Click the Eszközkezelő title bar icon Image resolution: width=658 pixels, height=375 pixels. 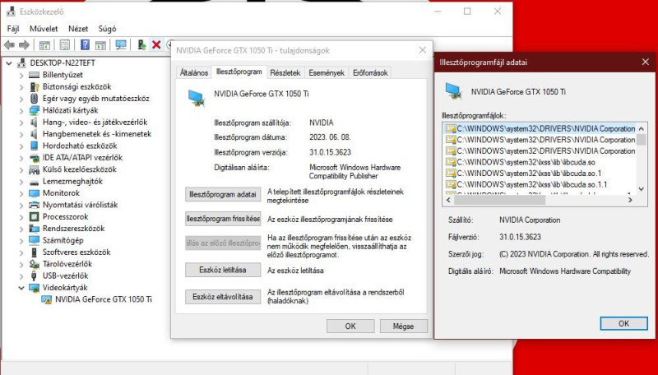[11, 12]
